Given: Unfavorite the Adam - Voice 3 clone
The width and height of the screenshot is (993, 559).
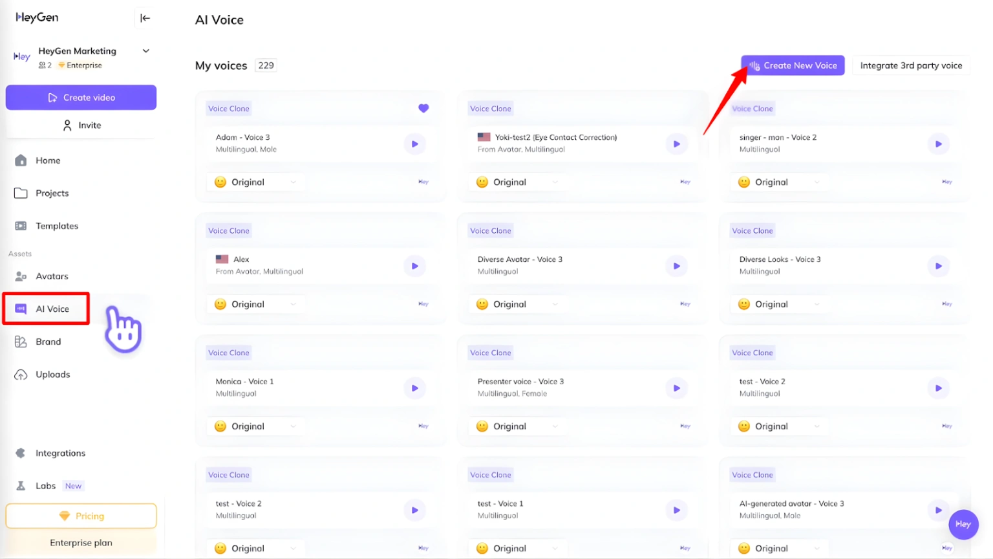Looking at the screenshot, I should pos(423,109).
